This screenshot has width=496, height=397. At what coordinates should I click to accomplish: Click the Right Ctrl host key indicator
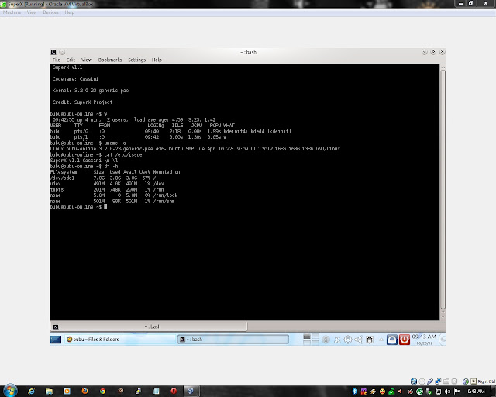click(x=486, y=381)
